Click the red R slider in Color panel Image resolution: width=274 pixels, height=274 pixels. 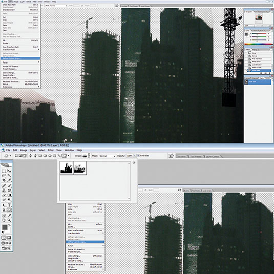point(259,33)
